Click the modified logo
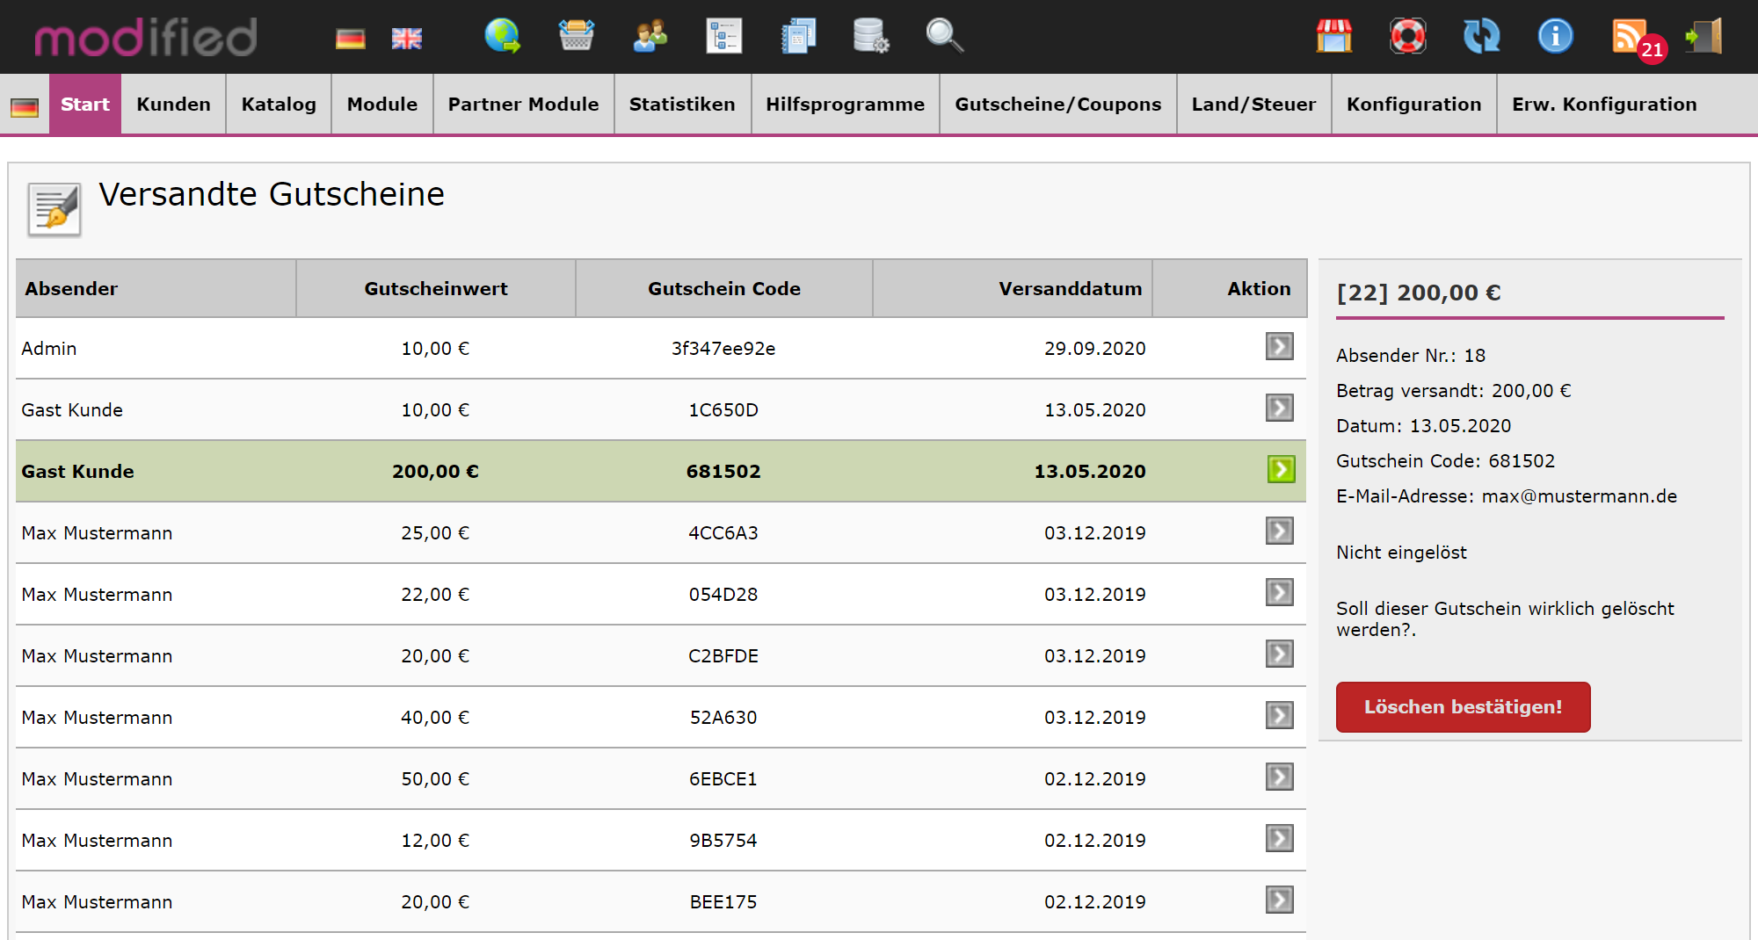The width and height of the screenshot is (1758, 940). tap(146, 38)
